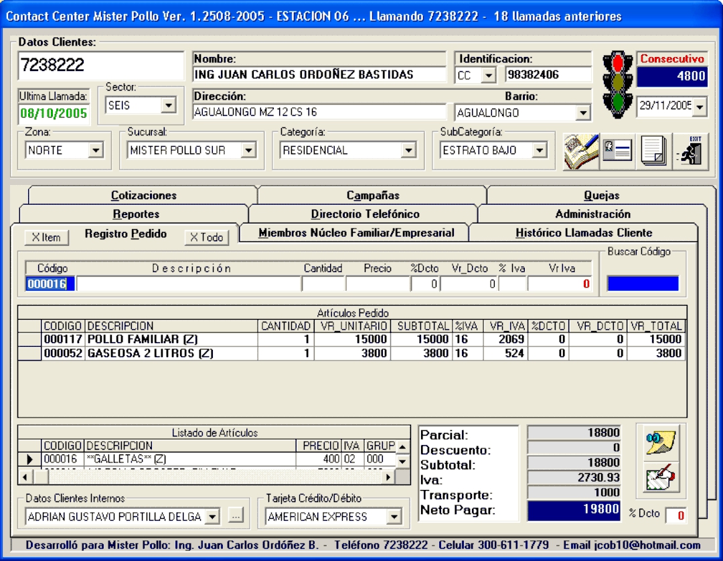Click the EXIT running man icon
This screenshot has width=723, height=561.
(690, 151)
